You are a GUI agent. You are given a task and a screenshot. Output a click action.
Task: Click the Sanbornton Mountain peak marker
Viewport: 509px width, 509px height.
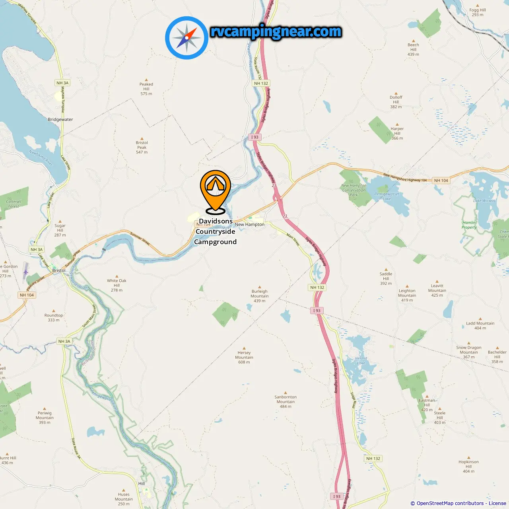tap(286, 393)
